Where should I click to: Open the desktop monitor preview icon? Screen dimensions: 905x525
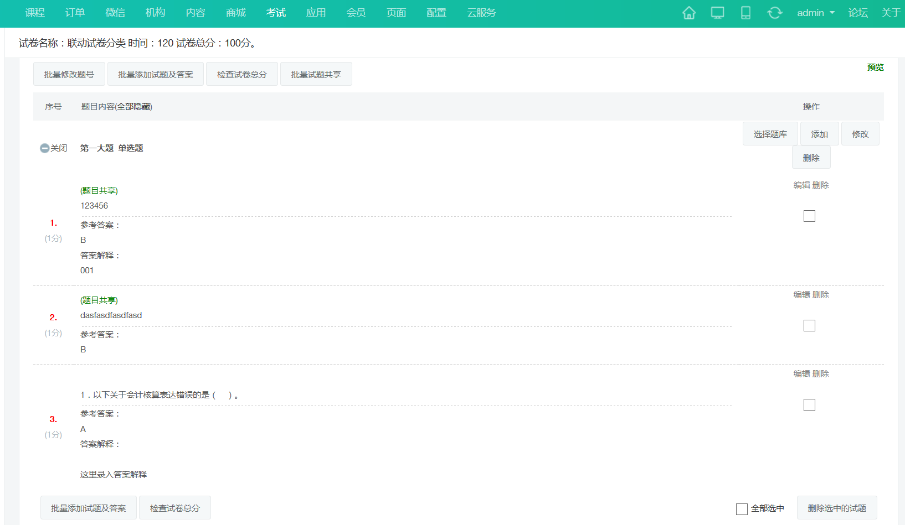(717, 13)
